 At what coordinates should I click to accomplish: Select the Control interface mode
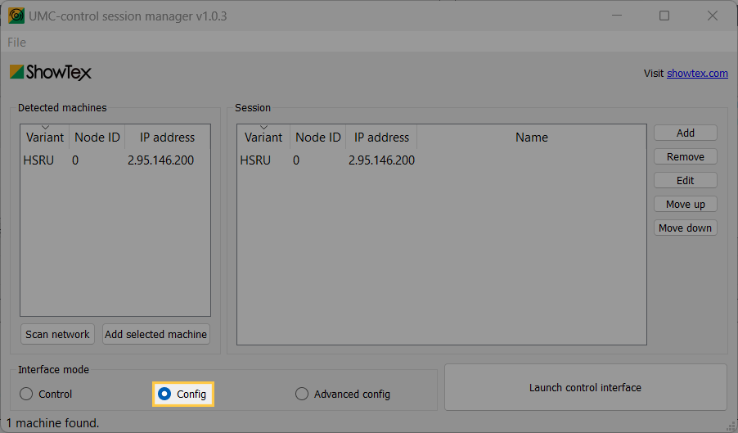(x=26, y=395)
